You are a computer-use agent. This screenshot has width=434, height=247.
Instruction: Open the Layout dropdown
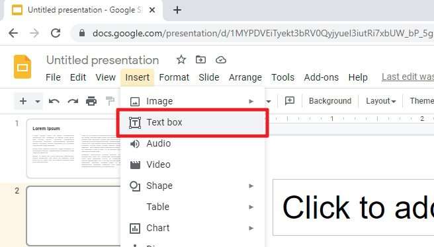(380, 101)
